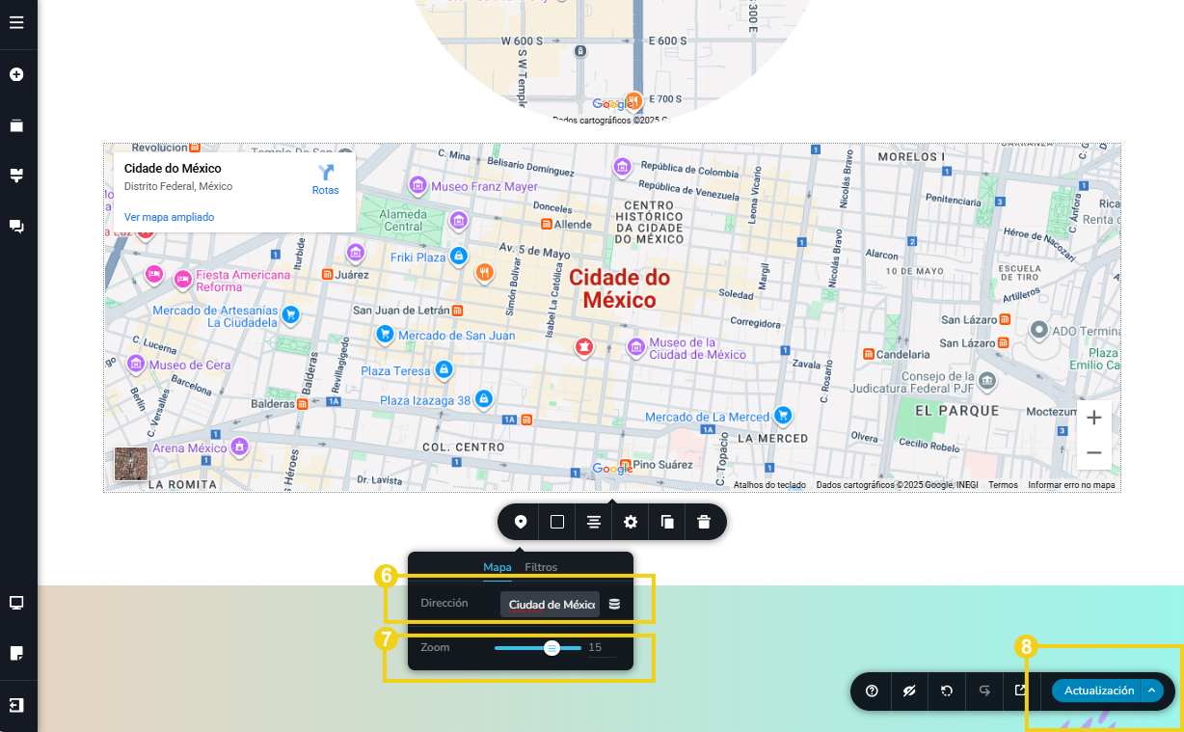Click the gear settings icon in toolbar
Screen dimensions: 1184x732
click(631, 522)
